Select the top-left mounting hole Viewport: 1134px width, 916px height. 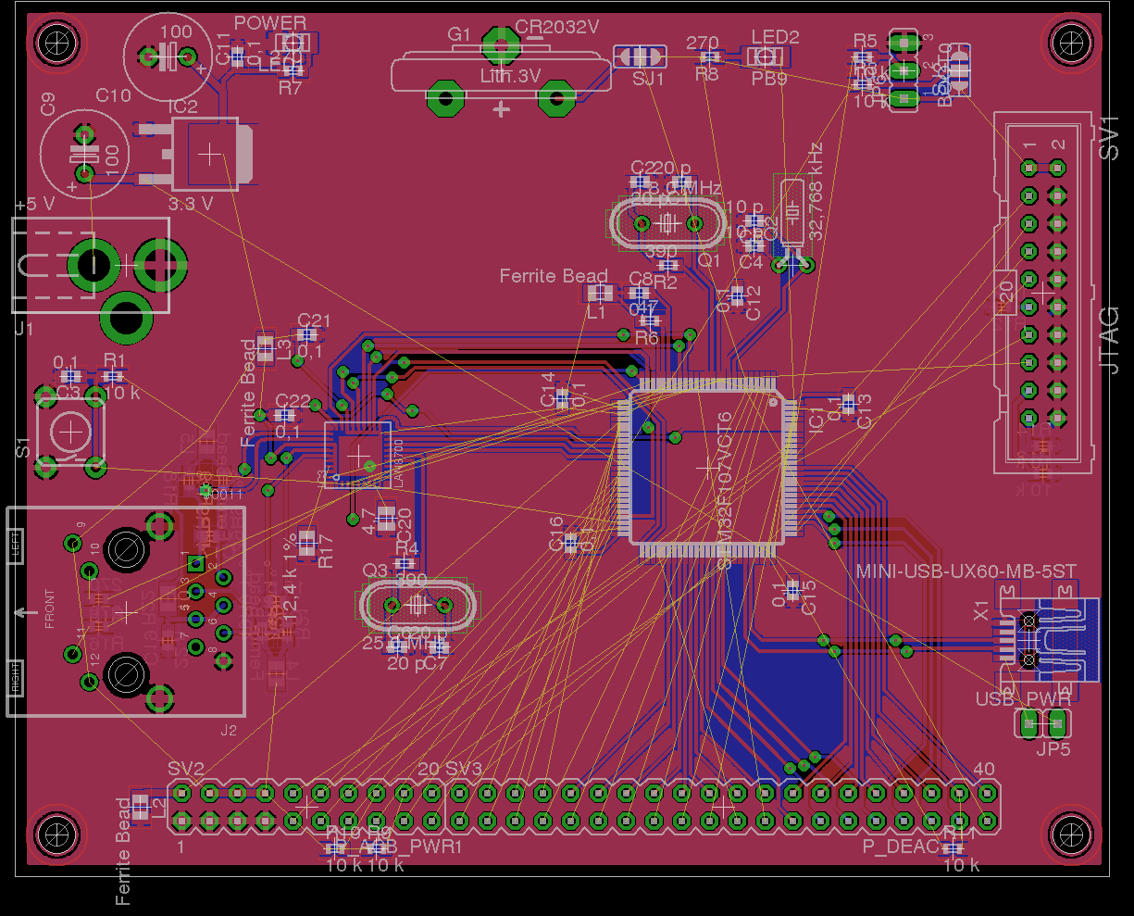pyautogui.click(x=57, y=42)
